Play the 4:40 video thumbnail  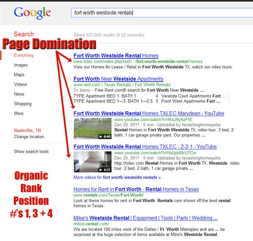93,128
